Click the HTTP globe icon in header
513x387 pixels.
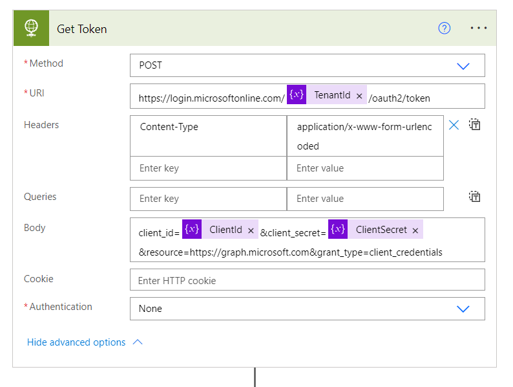[31, 28]
